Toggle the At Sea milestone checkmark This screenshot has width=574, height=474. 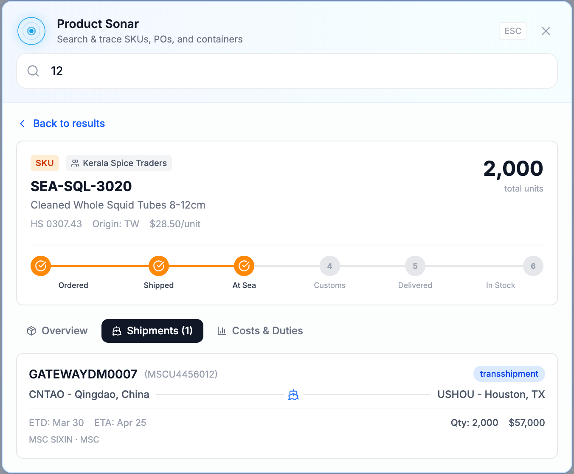[244, 266]
